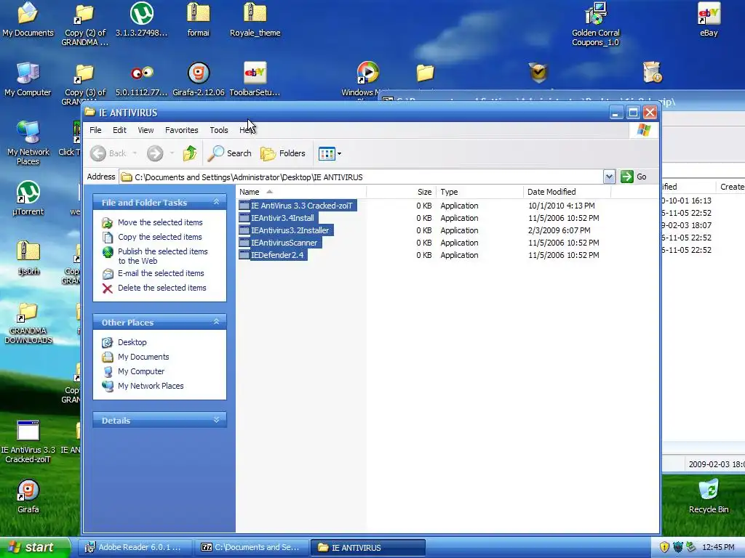Select file IEAntivirusScanner

(x=284, y=243)
